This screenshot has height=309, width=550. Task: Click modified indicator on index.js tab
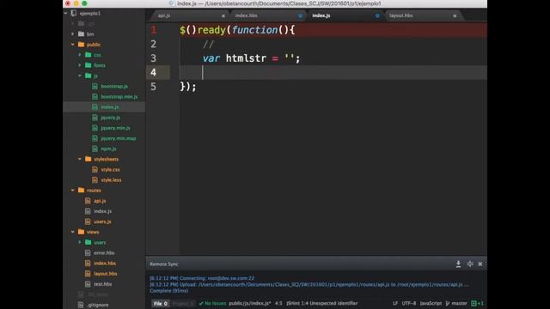(377, 15)
